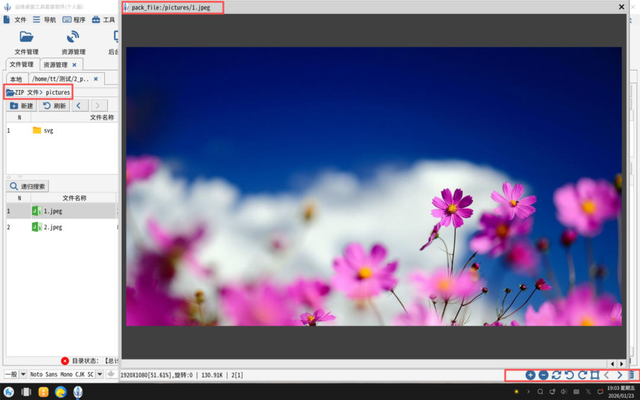Screen dimensions: 640x400
Task: Rotate the image counterclockwise
Action: [x=569, y=375]
